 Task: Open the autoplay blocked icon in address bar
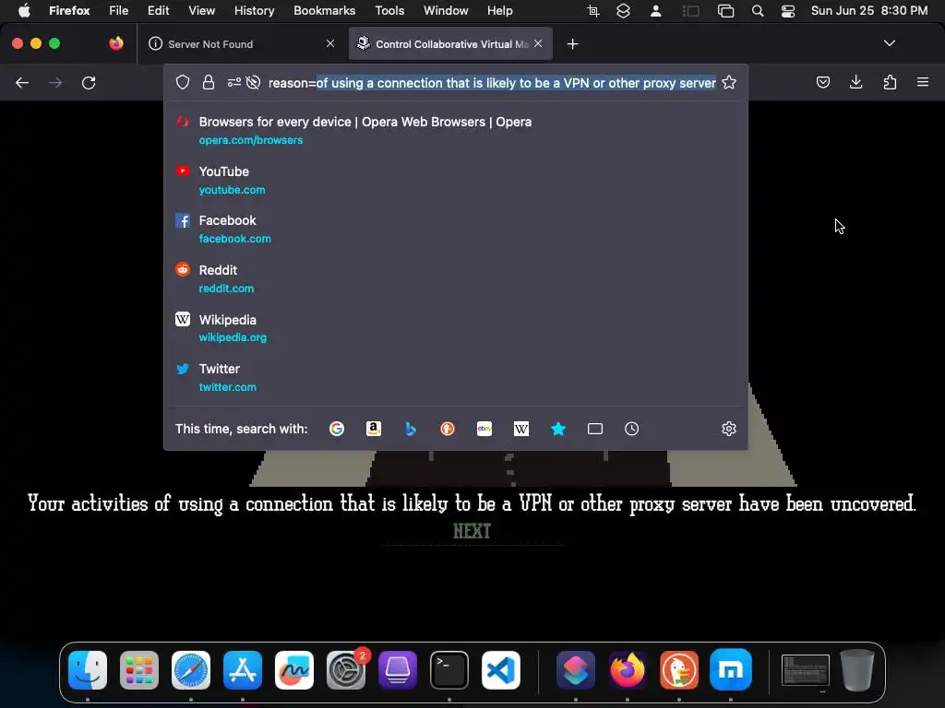coord(253,82)
